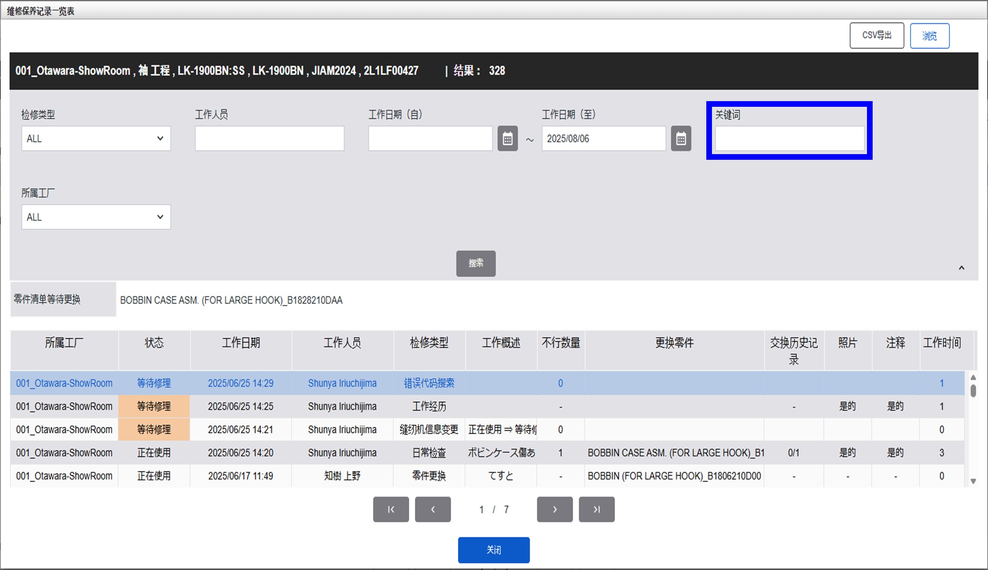Go to previous page of results
Viewport: 988px width, 570px height.
[433, 509]
